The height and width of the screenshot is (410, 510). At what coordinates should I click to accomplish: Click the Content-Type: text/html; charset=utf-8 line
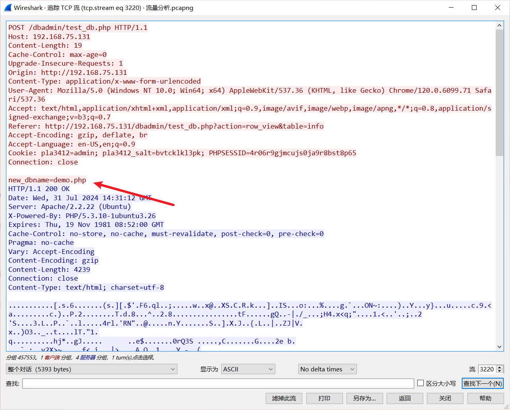tap(86, 287)
